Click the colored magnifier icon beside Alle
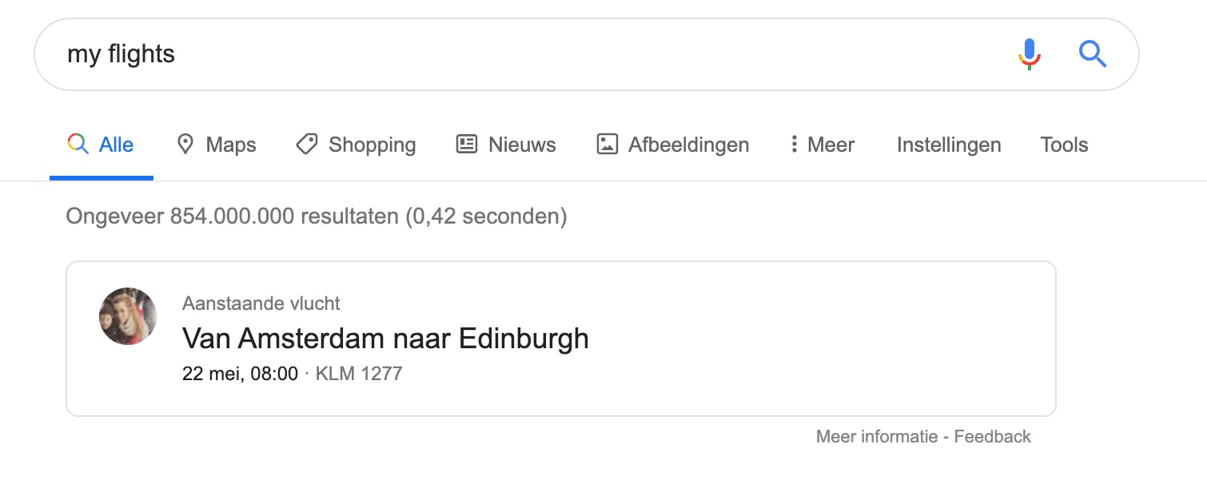The width and height of the screenshot is (1207, 484). 78,144
